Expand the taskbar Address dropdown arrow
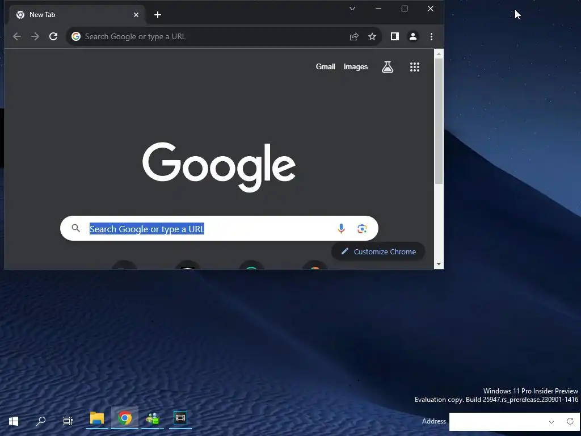 point(551,422)
